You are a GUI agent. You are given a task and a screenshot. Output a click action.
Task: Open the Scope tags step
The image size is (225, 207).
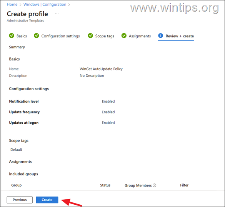coord(105,36)
